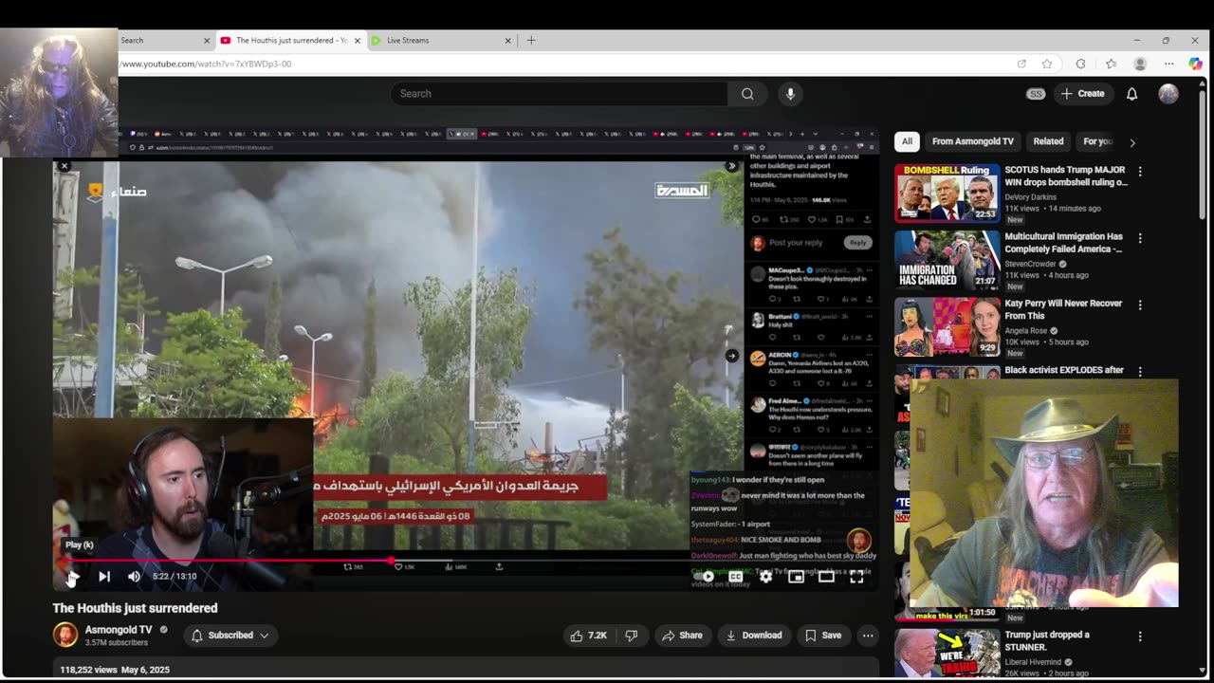Click the red scrubber dot on timeline
Screen dimensions: 1214x683
tap(393, 561)
